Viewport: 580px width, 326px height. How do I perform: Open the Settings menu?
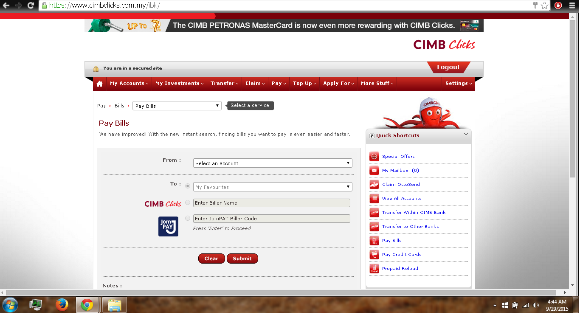click(459, 84)
